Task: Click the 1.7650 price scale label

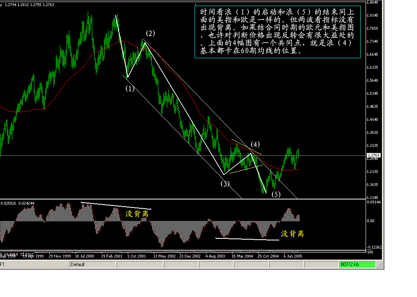Action: (373, 28)
